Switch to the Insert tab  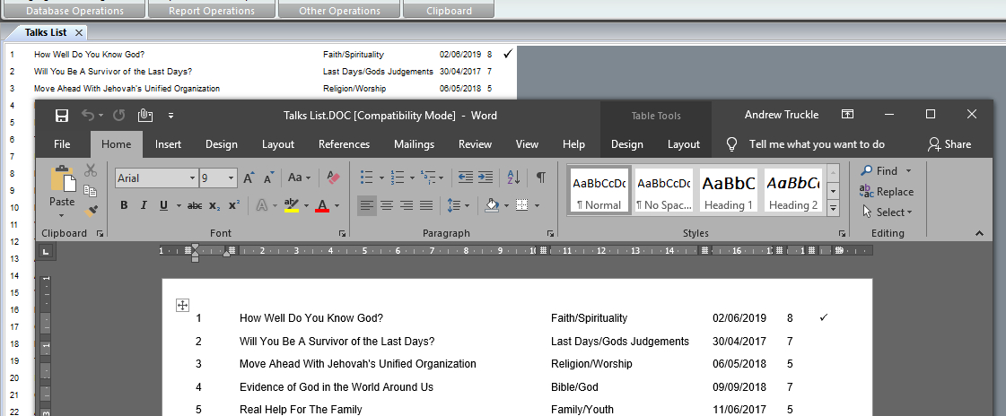pos(168,144)
